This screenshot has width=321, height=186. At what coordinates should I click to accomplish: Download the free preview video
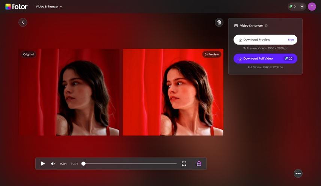click(x=265, y=40)
